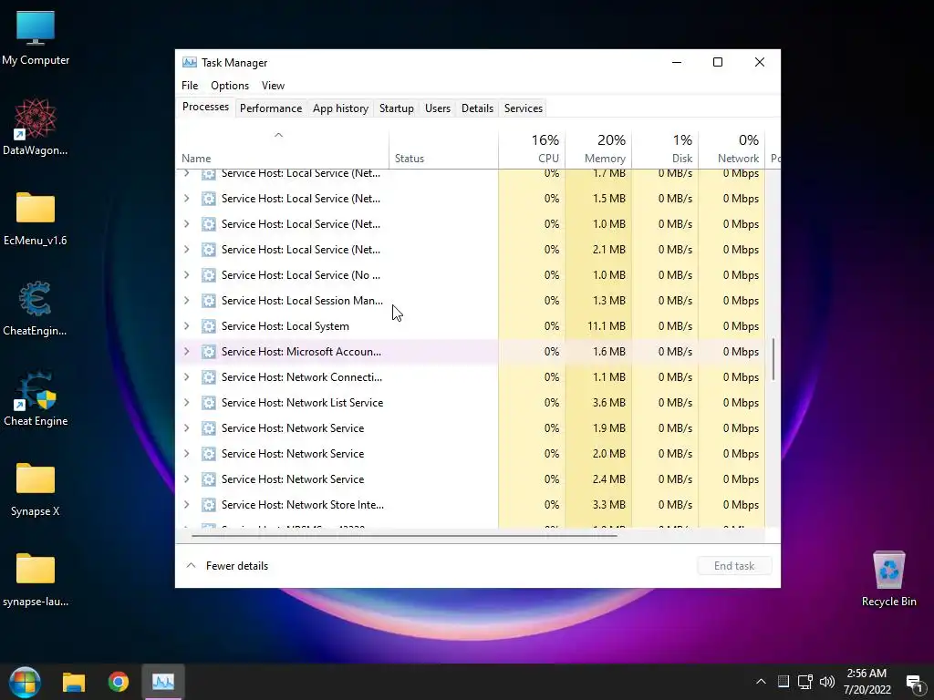Click Task Manager taskbar button

pyautogui.click(x=163, y=682)
